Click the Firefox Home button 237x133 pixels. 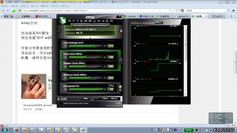click(x=234, y=11)
